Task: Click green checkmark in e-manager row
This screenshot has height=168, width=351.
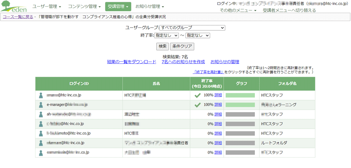Action: pos(197,105)
